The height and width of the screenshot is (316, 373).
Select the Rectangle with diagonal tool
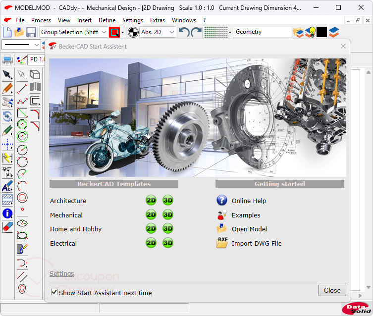[22, 113]
